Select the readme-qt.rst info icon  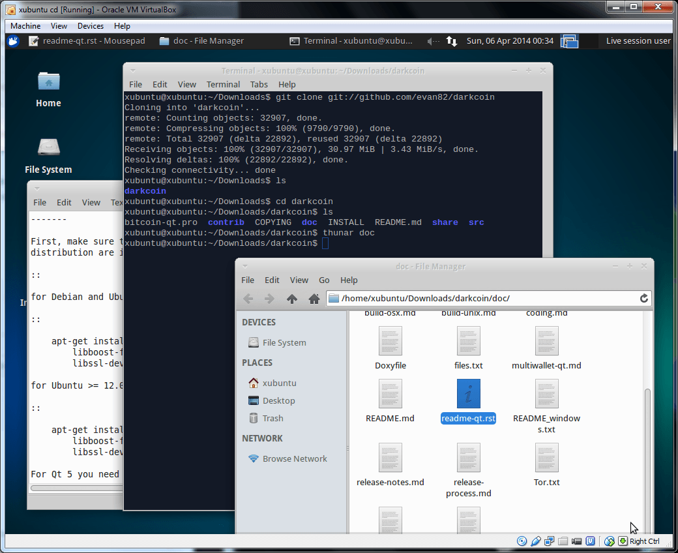468,394
